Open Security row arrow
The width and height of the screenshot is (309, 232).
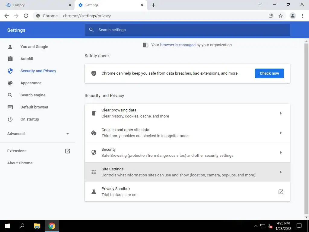[281, 153]
